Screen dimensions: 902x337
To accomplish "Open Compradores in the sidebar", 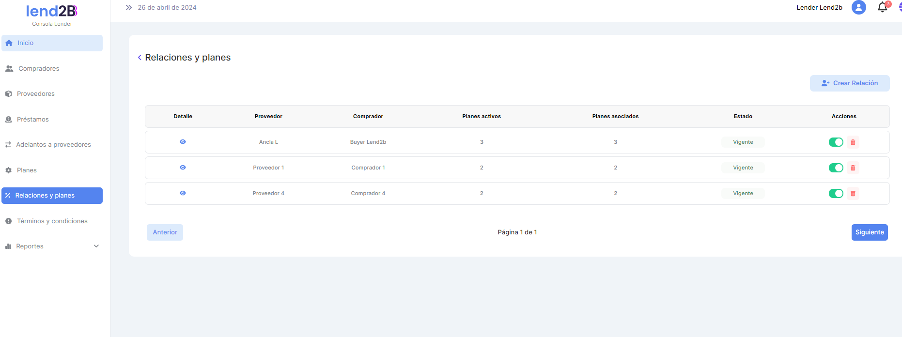I will (39, 69).
